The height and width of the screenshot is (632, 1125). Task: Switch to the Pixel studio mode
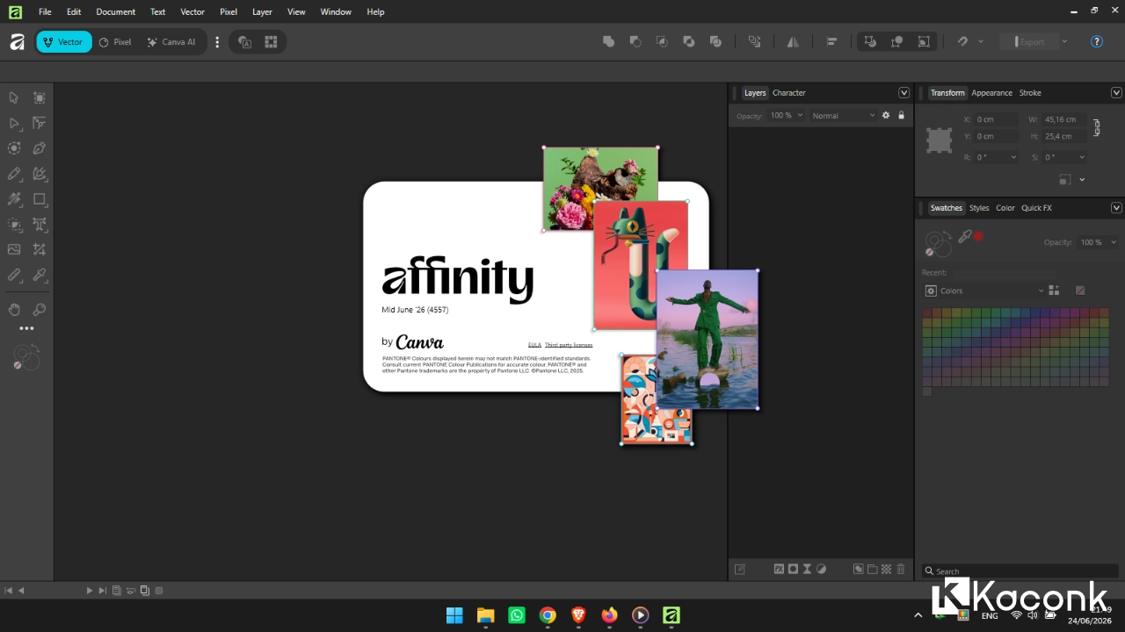point(115,42)
